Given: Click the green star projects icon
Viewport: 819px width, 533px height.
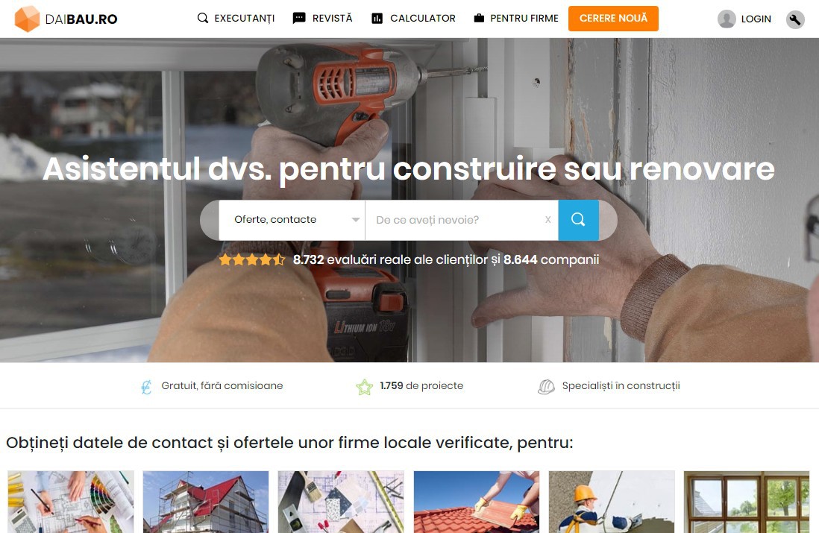Looking at the screenshot, I should 364,387.
